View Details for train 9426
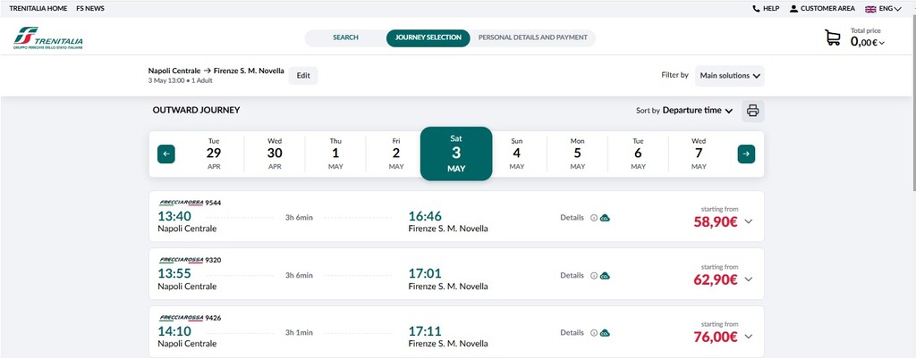 tap(572, 332)
